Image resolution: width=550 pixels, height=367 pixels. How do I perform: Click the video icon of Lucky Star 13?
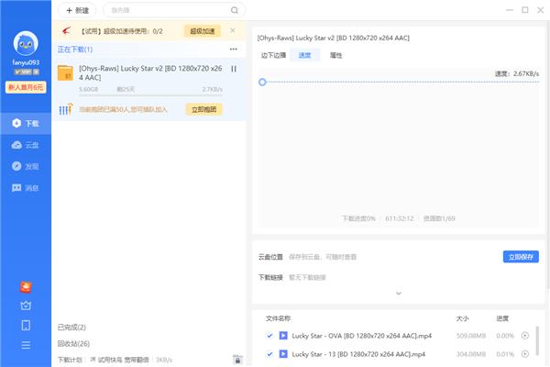click(283, 353)
